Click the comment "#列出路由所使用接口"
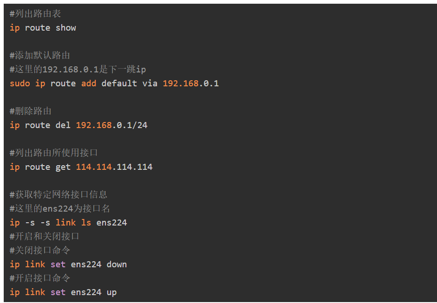The image size is (437, 303). pyautogui.click(x=54, y=153)
